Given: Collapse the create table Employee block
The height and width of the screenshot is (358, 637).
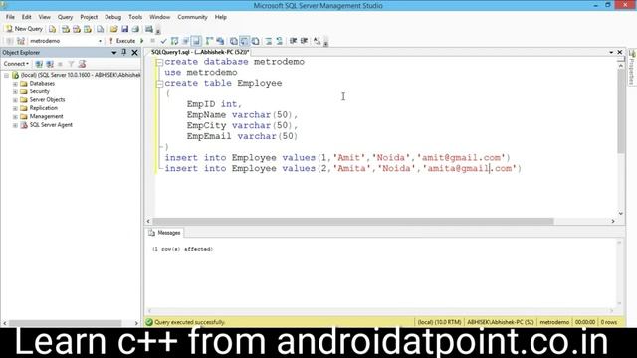Looking at the screenshot, I should [159, 84].
